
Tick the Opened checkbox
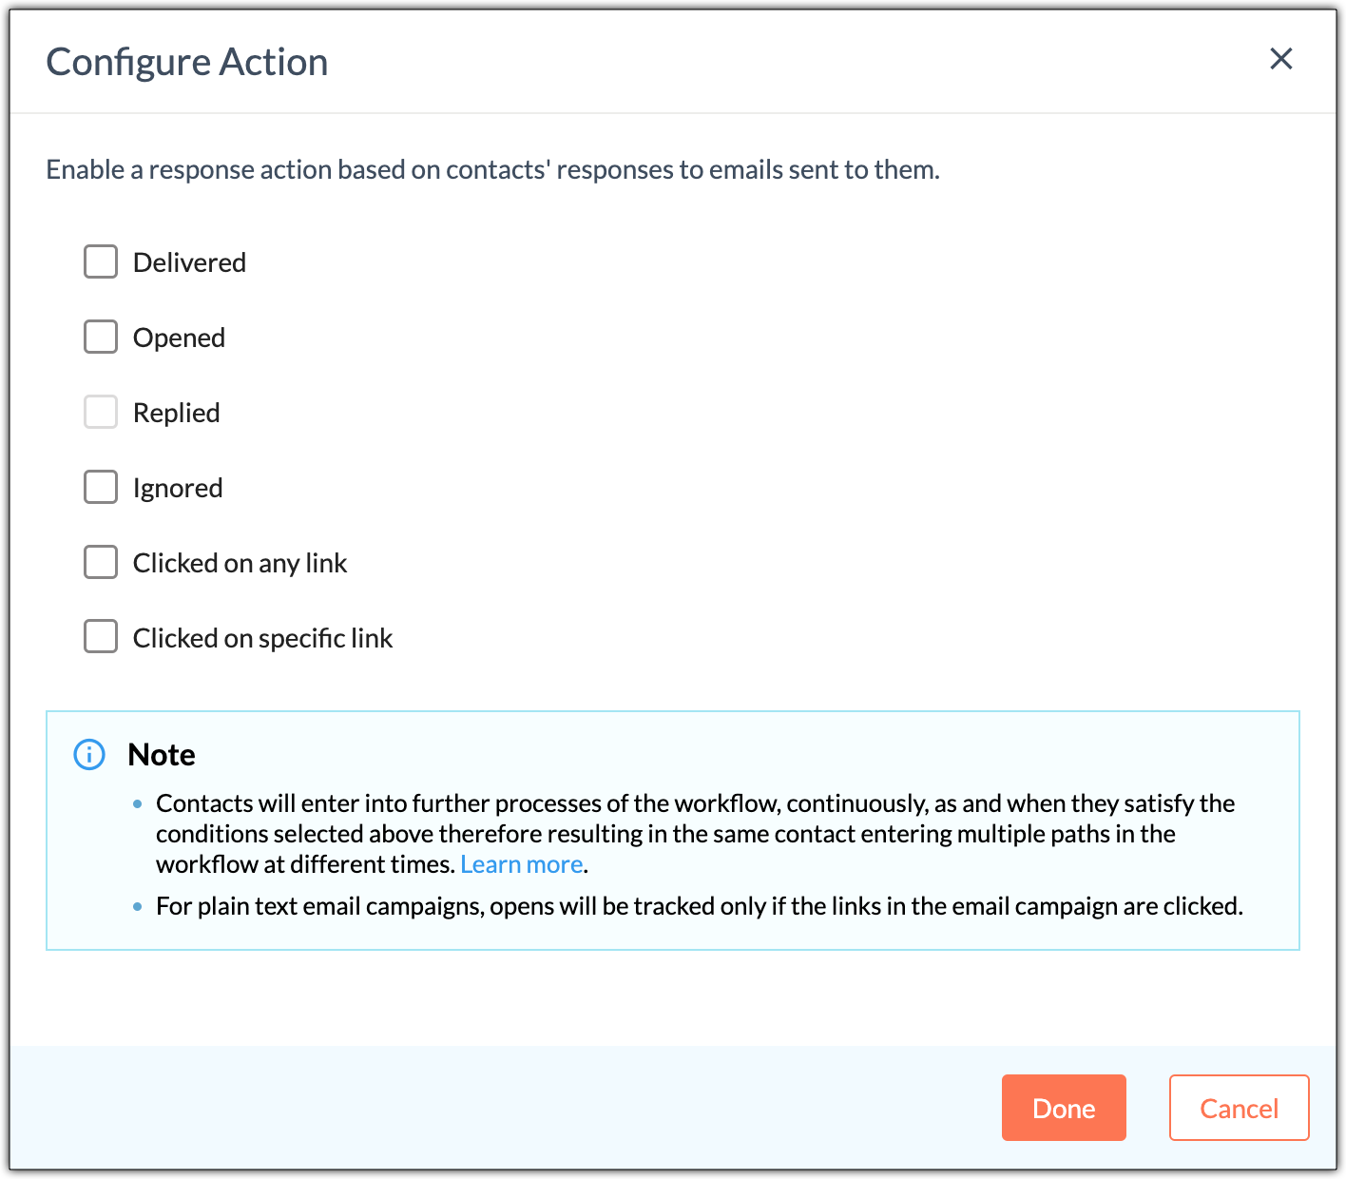[x=101, y=337]
